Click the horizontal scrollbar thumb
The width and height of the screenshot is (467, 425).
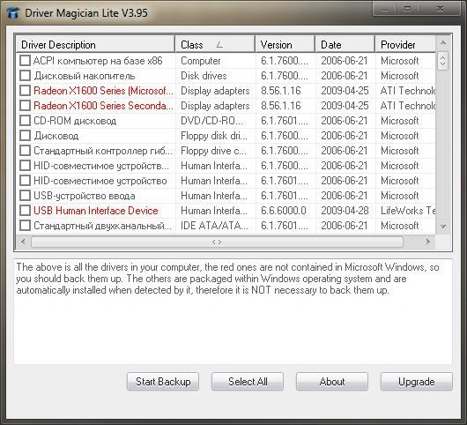click(x=217, y=242)
